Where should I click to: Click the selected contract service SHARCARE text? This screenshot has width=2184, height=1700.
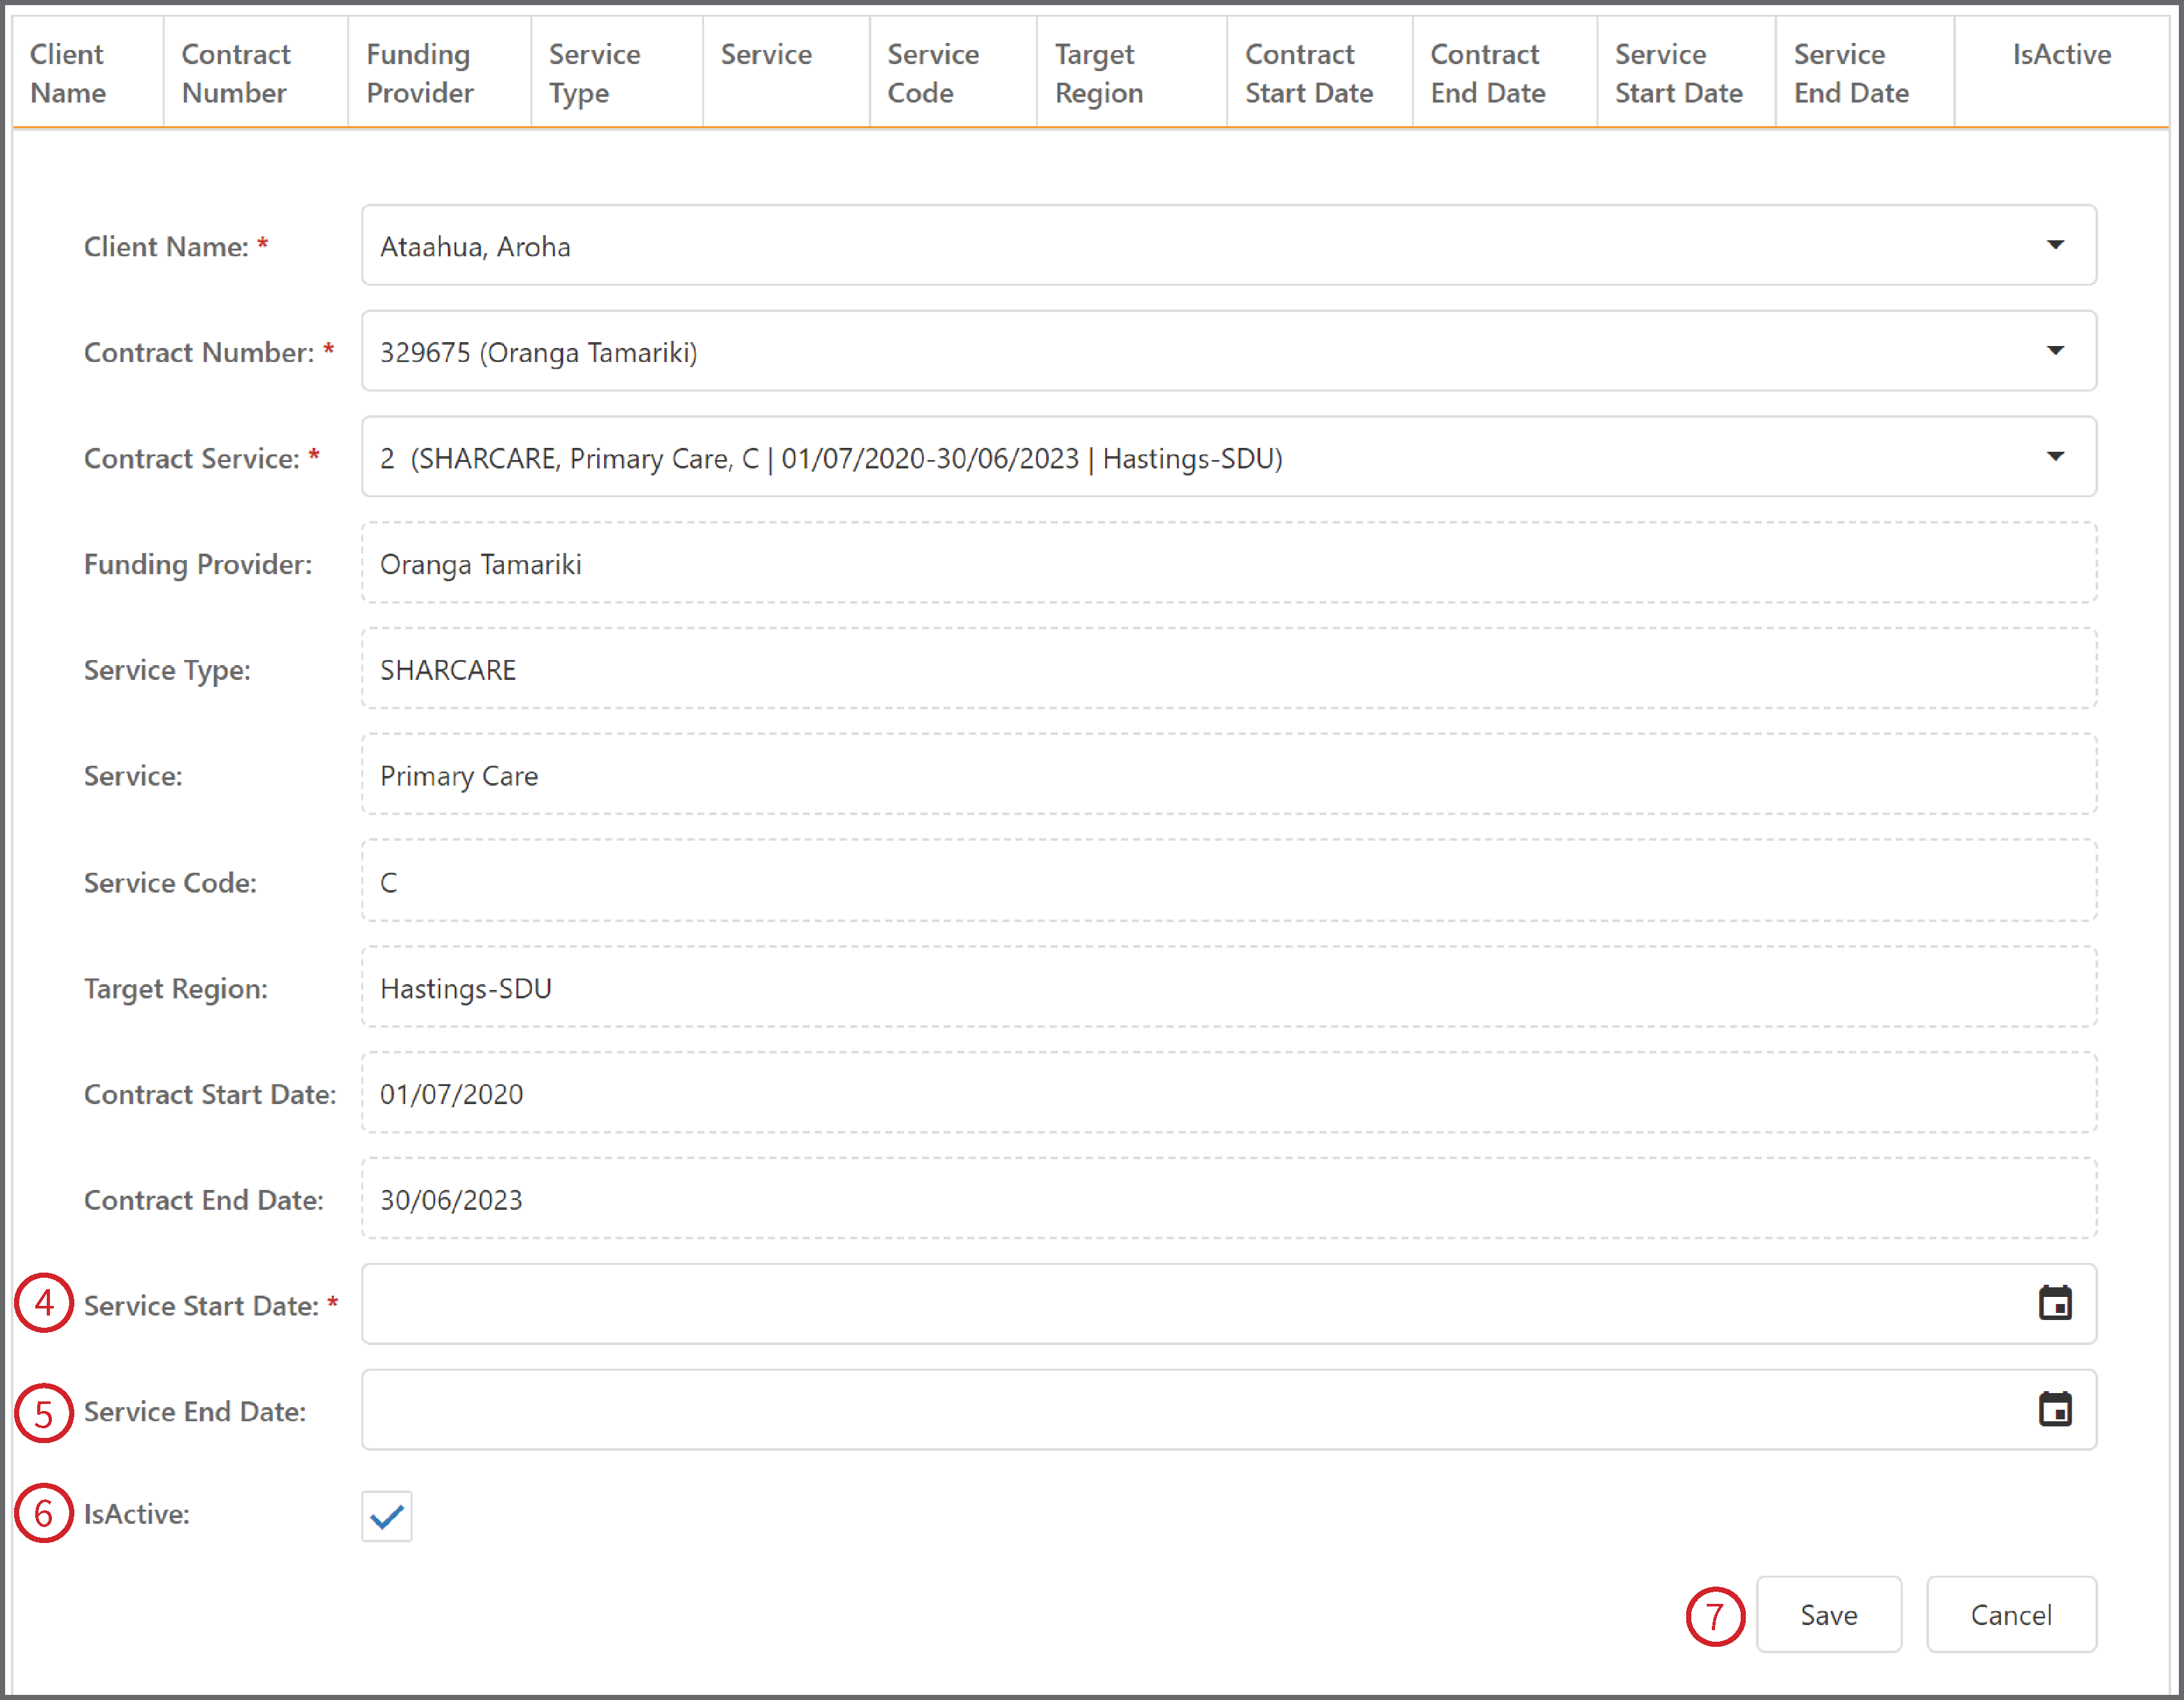click(831, 459)
